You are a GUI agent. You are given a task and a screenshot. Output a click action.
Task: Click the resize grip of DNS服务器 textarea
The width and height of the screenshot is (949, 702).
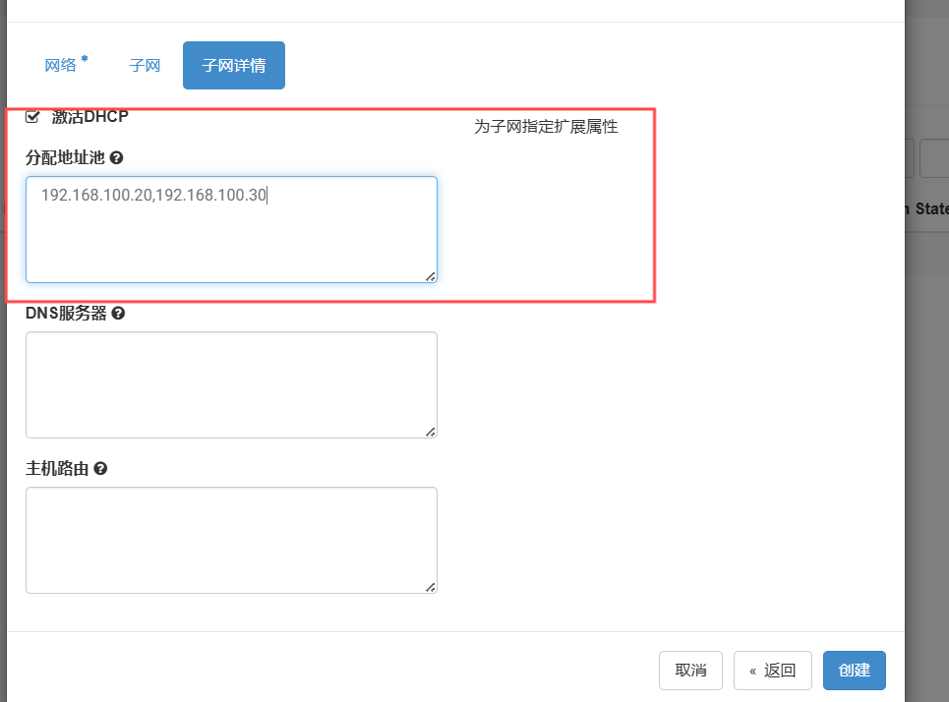pyautogui.click(x=431, y=432)
